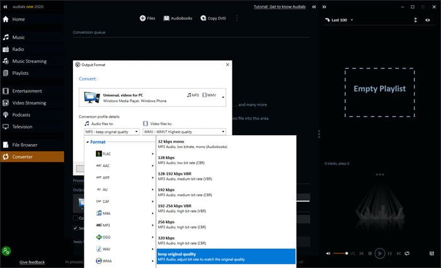
Task: Choose the WMA format entry
Action: 120,261
